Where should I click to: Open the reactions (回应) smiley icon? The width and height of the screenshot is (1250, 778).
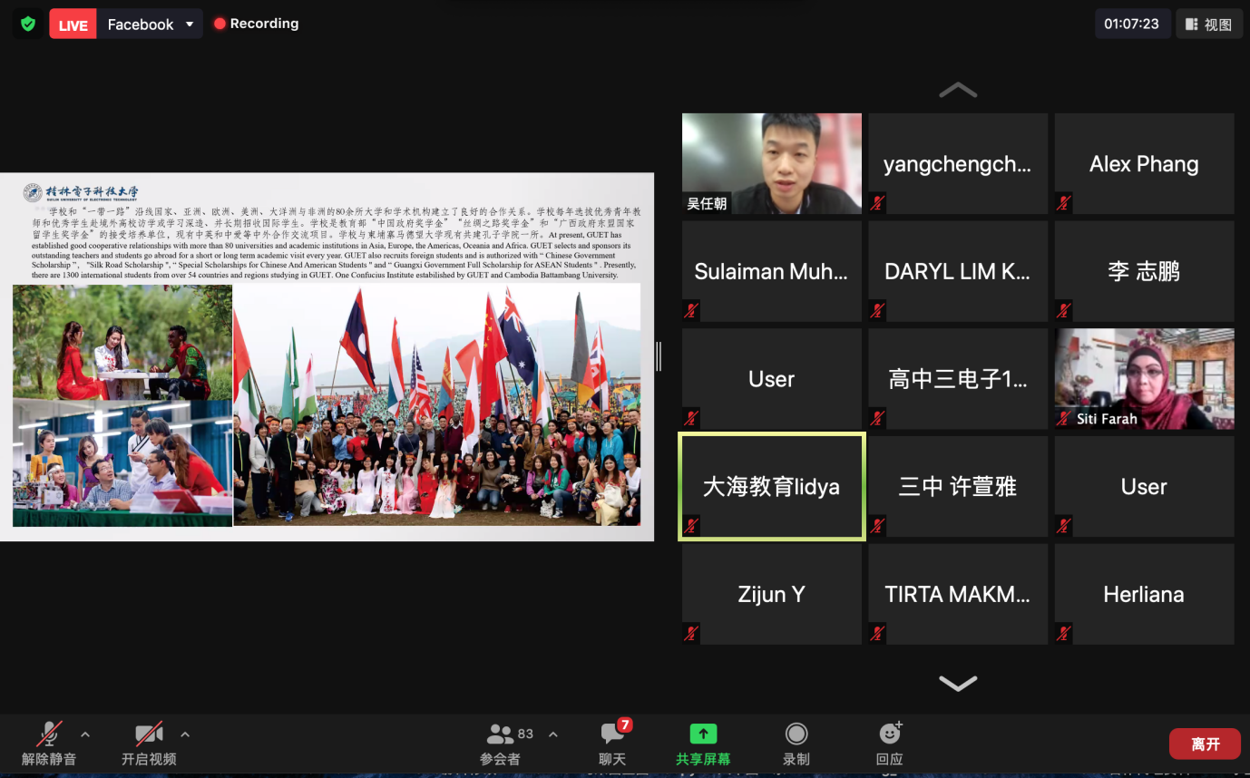tap(890, 734)
